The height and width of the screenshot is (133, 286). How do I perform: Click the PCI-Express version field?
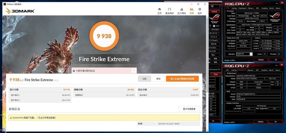pyautogui.click(x=261, y=106)
